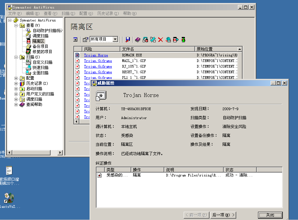This screenshot has width=298, height=220.
Task: Select the 备份项目 tree item
Action: point(40,47)
